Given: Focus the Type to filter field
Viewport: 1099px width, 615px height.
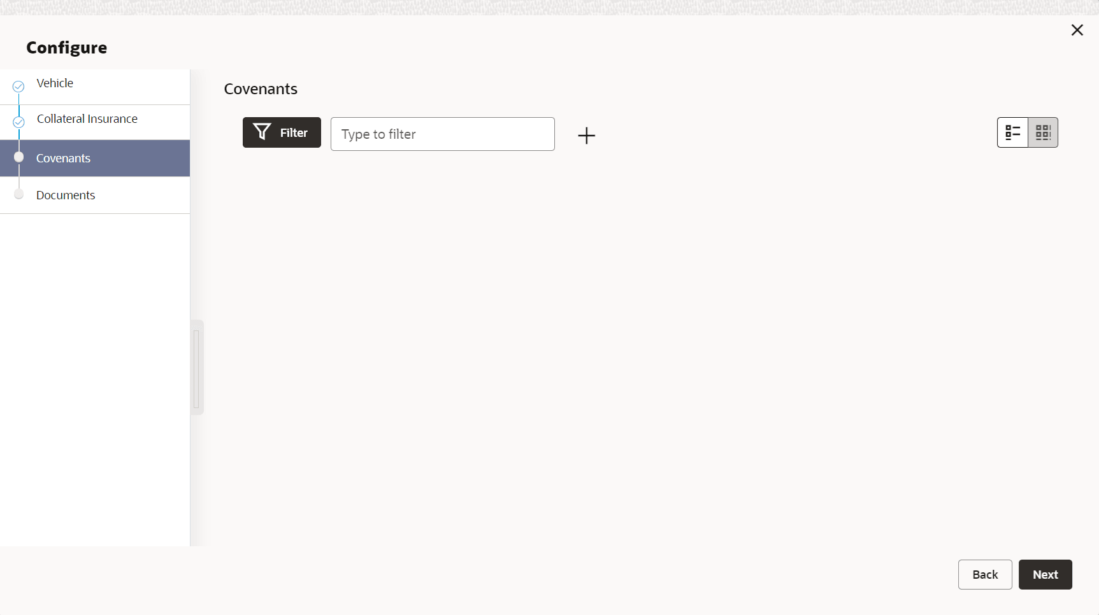Looking at the screenshot, I should pyautogui.click(x=442, y=134).
